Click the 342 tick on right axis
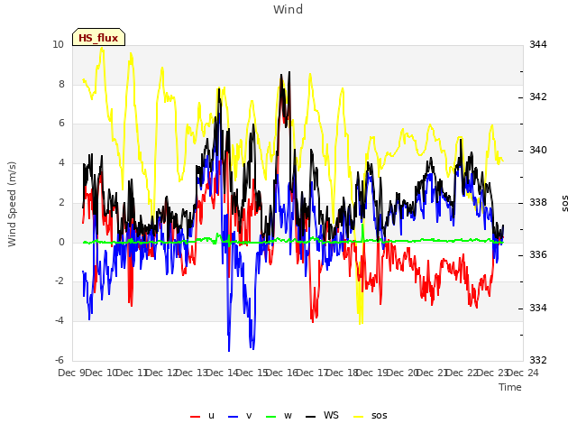Image resolution: width=577 pixels, height=433 pixels. tap(538, 97)
